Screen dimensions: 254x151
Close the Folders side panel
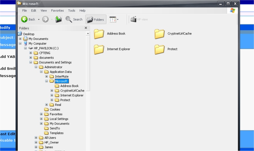(x=86, y=28)
